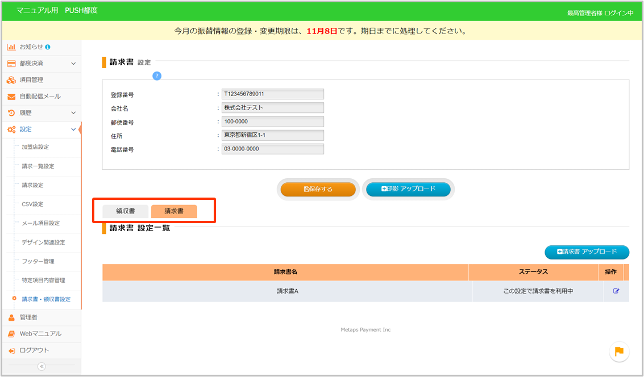Click the blue help question mark icon
Screen dimensions: 644x377
click(x=157, y=76)
